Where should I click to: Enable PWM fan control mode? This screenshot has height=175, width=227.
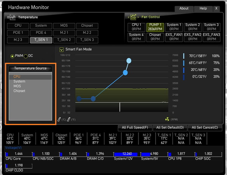(12, 56)
